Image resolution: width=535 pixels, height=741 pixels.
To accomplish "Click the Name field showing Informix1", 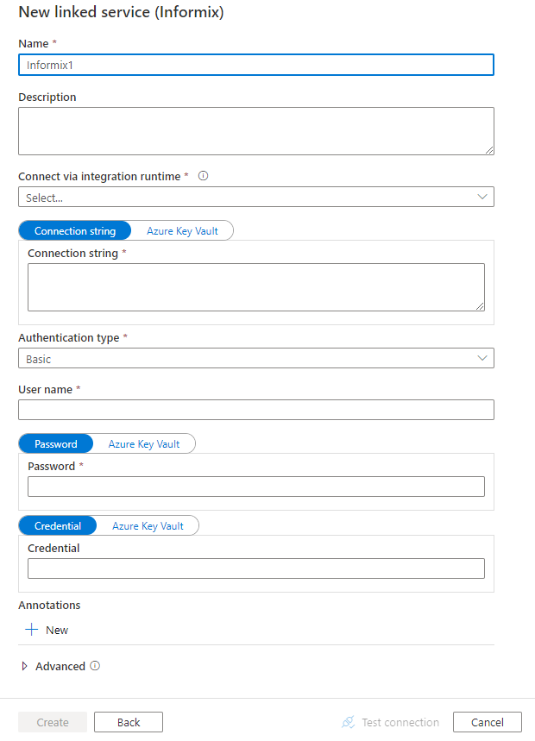I will (x=256, y=65).
